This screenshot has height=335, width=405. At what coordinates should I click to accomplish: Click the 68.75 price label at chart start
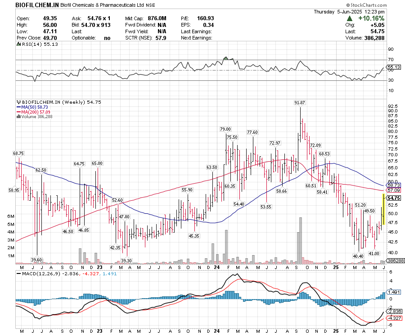tap(18, 153)
